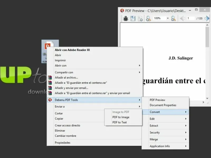Click WinRAR icon beside "Añadir al archivo..."

[50, 77]
